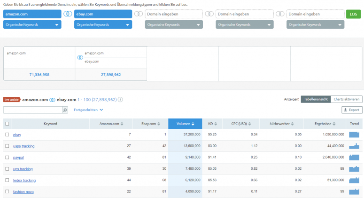
Task: Click the overlap icon after the ebay.com input
Action: click(139, 14)
